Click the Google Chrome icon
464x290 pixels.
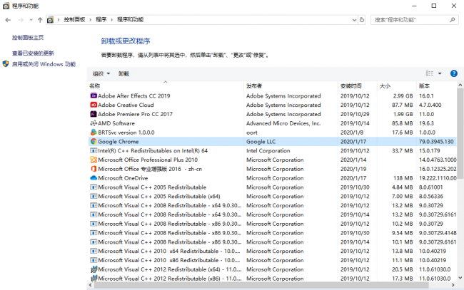coord(94,142)
